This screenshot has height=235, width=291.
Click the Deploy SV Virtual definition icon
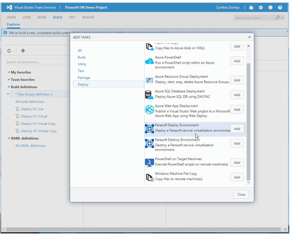18,116
